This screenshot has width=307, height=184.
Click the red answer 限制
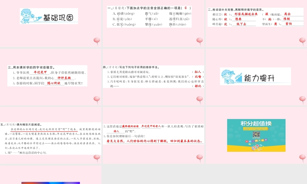pyautogui.click(x=286, y=19)
